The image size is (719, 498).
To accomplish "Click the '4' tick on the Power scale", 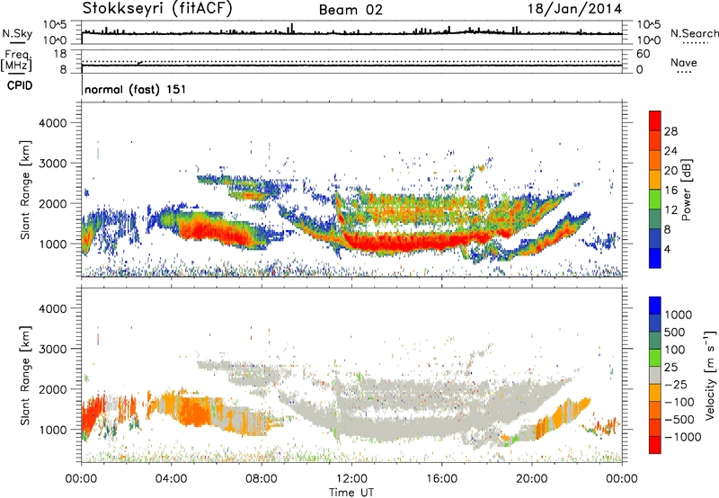I will (667, 249).
